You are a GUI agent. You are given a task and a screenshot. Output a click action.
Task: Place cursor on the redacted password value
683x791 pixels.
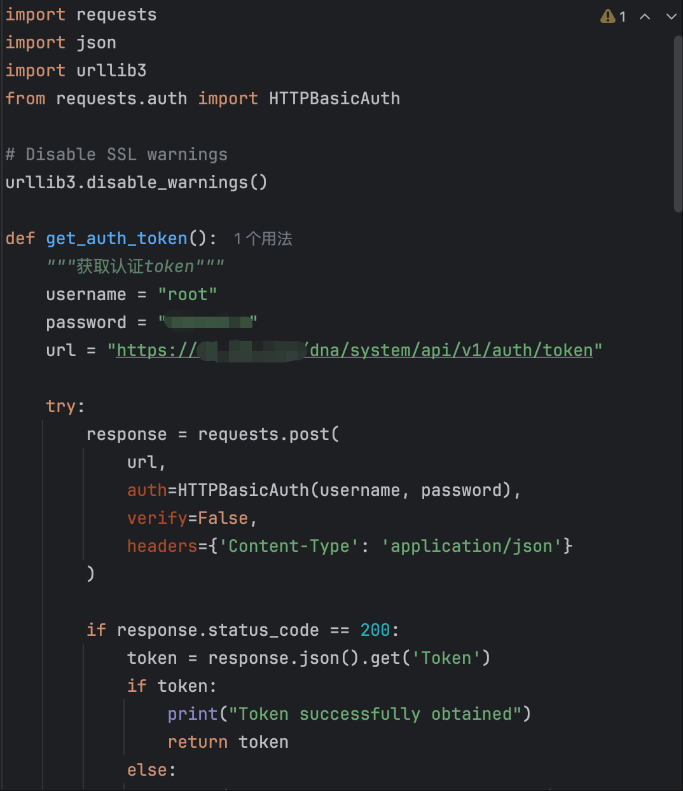pyautogui.click(x=208, y=322)
